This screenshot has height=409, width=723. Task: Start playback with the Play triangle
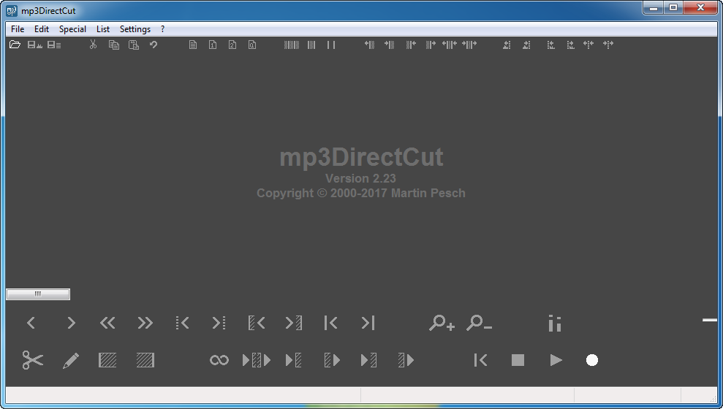(x=556, y=360)
